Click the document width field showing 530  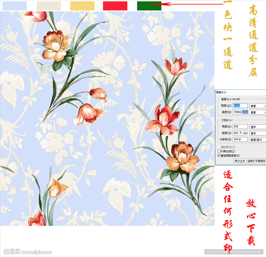pos(240,127)
